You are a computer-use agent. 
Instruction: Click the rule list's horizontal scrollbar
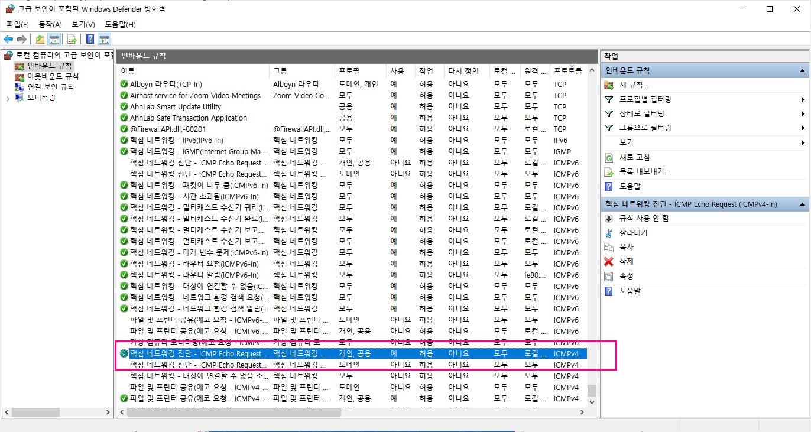(x=234, y=412)
